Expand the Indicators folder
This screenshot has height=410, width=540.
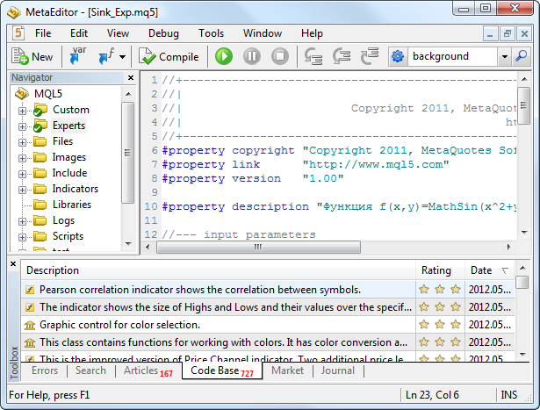click(22, 190)
